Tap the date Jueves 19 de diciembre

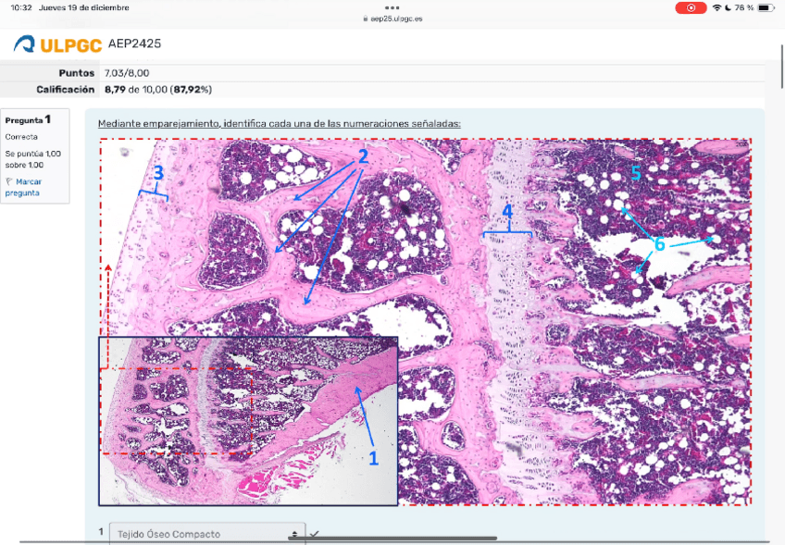pos(84,7)
